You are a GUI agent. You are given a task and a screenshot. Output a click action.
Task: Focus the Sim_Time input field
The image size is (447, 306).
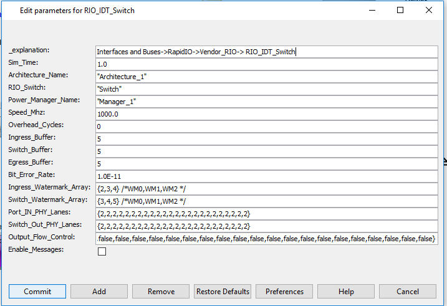pos(266,64)
